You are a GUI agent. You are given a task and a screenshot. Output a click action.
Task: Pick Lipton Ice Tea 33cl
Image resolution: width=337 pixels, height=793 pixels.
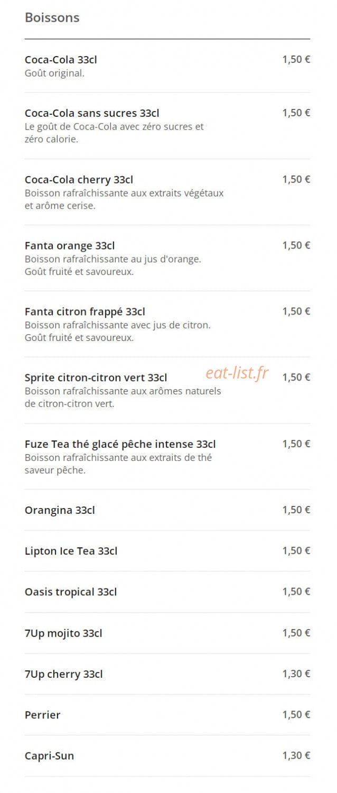(x=167, y=551)
